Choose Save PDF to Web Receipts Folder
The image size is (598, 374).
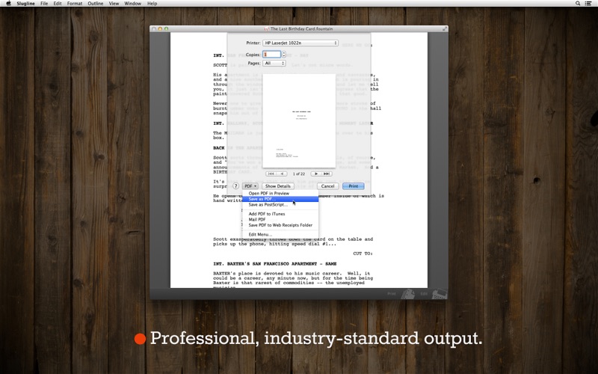[x=280, y=225]
